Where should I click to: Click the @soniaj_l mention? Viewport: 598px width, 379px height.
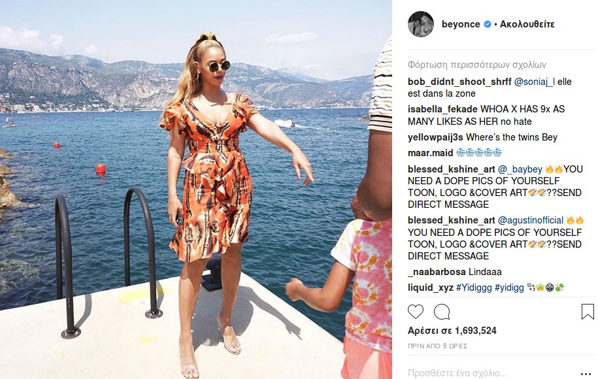pos(535,82)
